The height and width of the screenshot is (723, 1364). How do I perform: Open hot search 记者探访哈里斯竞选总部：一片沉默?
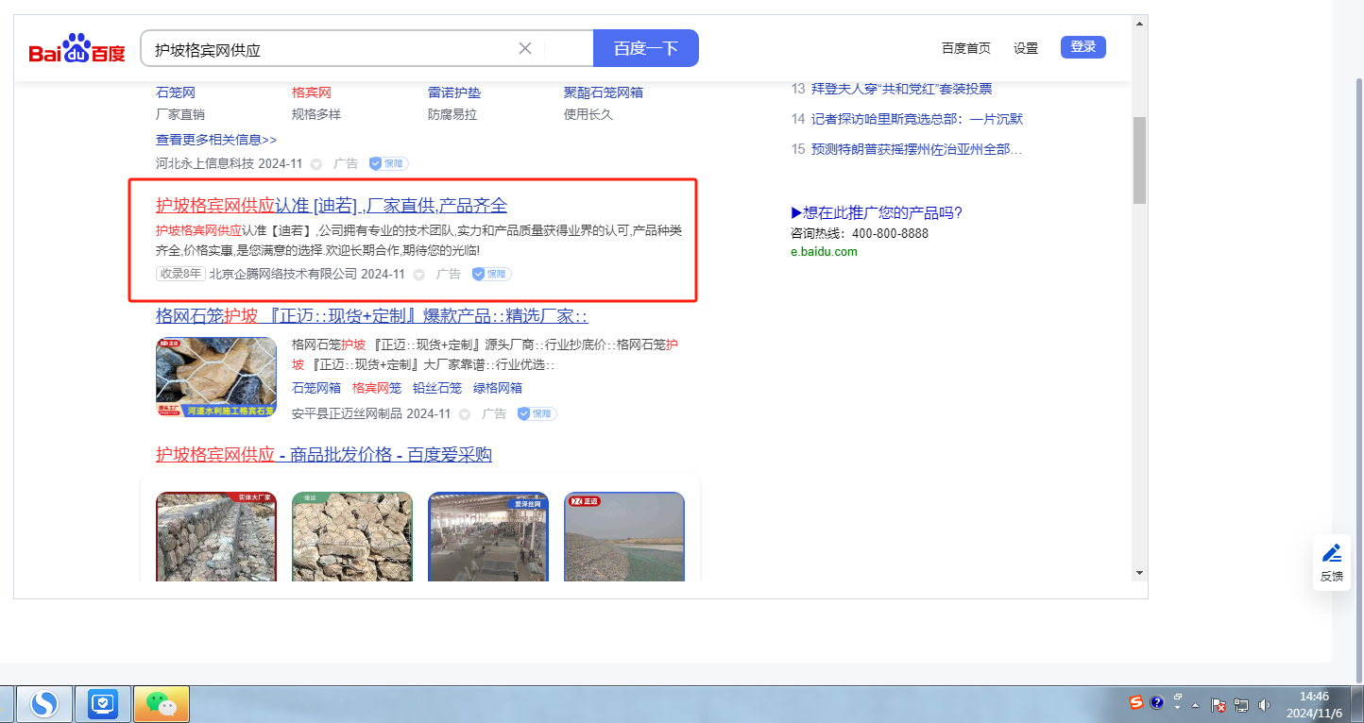pyautogui.click(x=917, y=119)
